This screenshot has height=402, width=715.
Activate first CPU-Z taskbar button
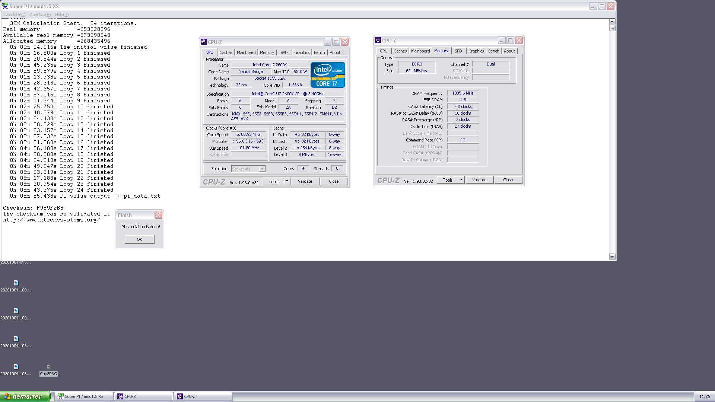pos(144,396)
